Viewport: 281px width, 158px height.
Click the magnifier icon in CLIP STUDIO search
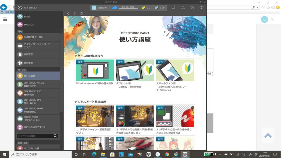(x=55, y=136)
